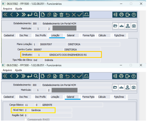Image resolution: width=147 pixels, height=122 pixels.
Task: Open help question icon in bottom window
Action: pyautogui.click(x=134, y=76)
